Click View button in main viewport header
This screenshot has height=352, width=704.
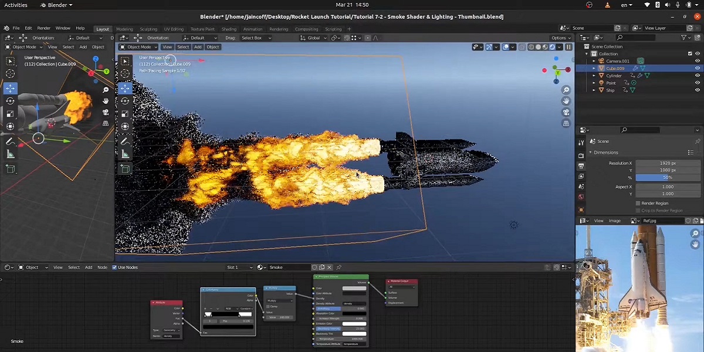coord(167,47)
